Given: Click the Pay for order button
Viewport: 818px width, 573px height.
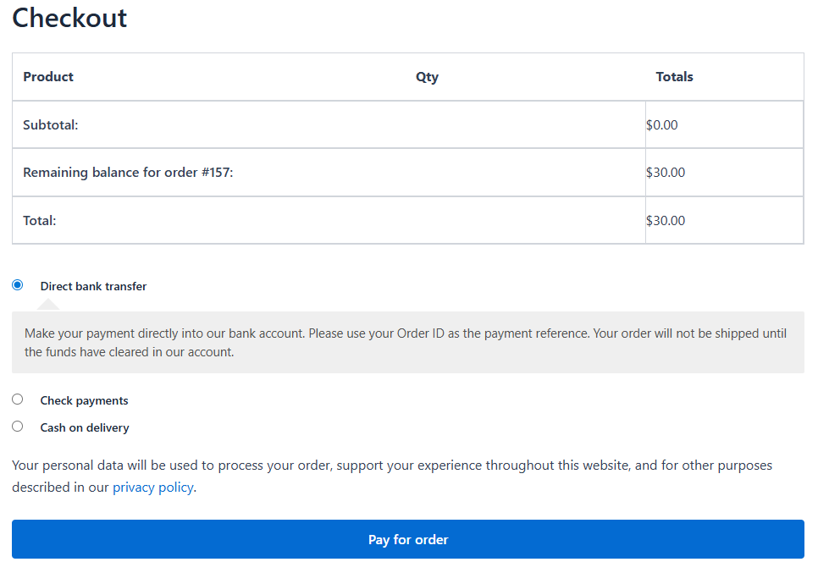Looking at the screenshot, I should coord(408,539).
